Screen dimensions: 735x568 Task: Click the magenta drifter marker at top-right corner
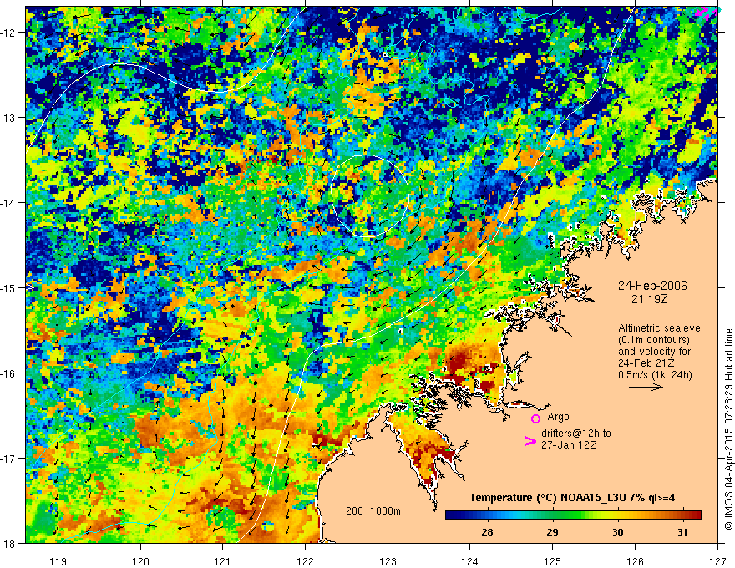click(x=707, y=13)
